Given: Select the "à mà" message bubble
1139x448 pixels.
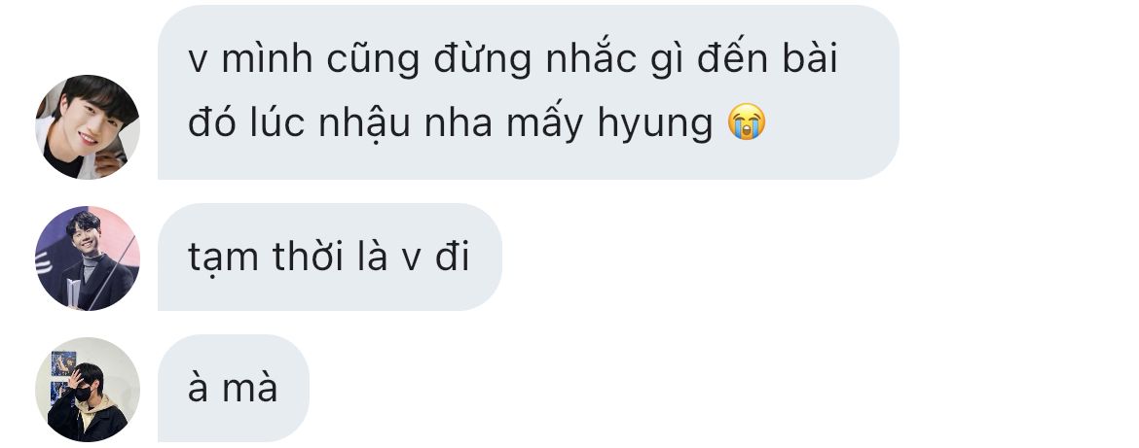Looking at the screenshot, I should click(x=234, y=388).
